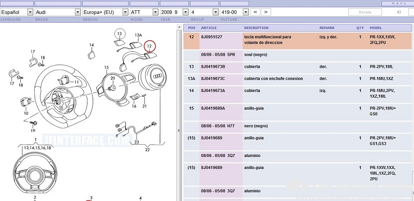Click the page counter 43 near Donate

click(x=398, y=12)
